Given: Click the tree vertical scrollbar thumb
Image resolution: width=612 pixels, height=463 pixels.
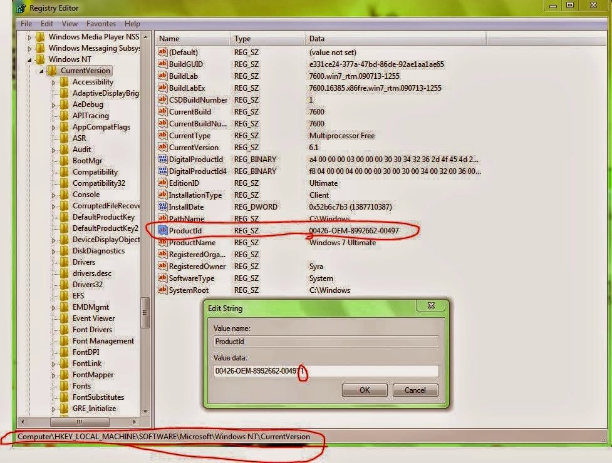Looking at the screenshot, I should [145, 313].
